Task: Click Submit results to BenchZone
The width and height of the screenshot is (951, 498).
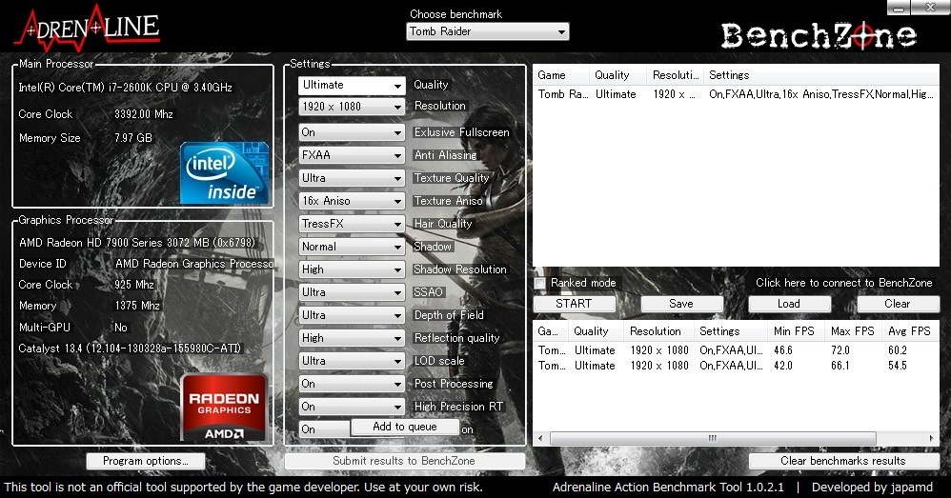Action: (404, 461)
